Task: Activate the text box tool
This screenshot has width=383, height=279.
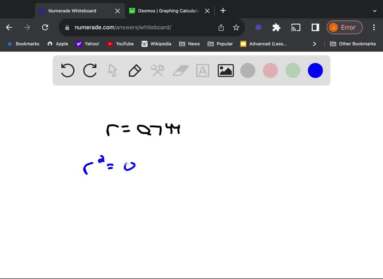Action: click(203, 70)
